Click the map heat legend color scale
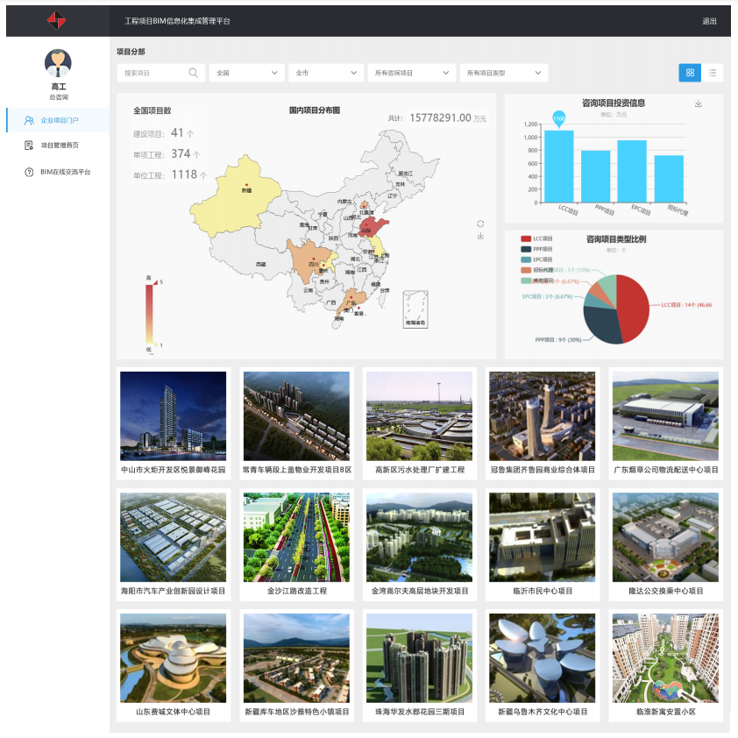The height and width of the screenshot is (738, 738). (150, 314)
